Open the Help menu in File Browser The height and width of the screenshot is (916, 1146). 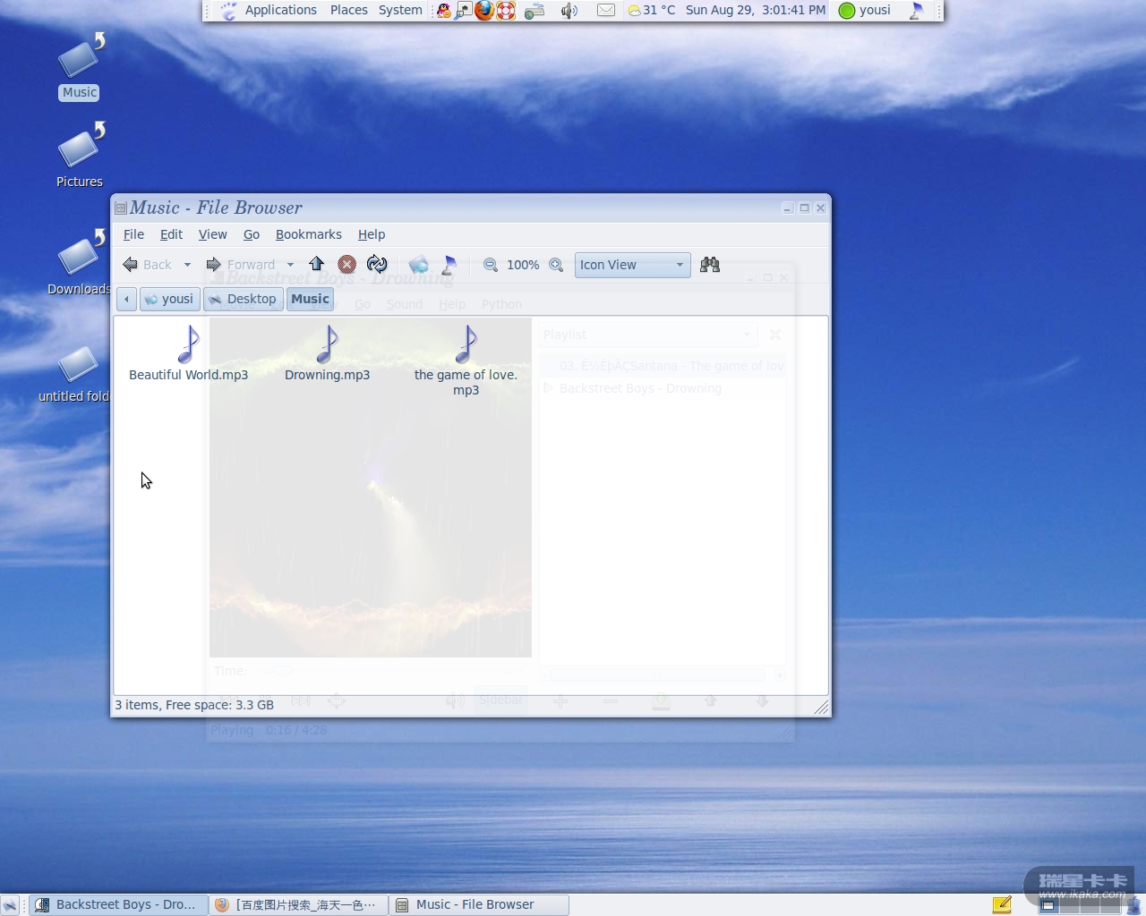[372, 234]
